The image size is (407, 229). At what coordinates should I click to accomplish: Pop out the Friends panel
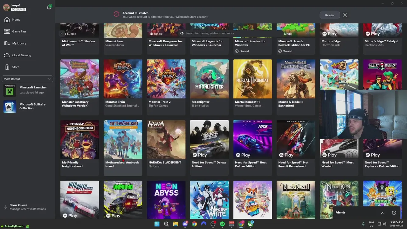394,213
